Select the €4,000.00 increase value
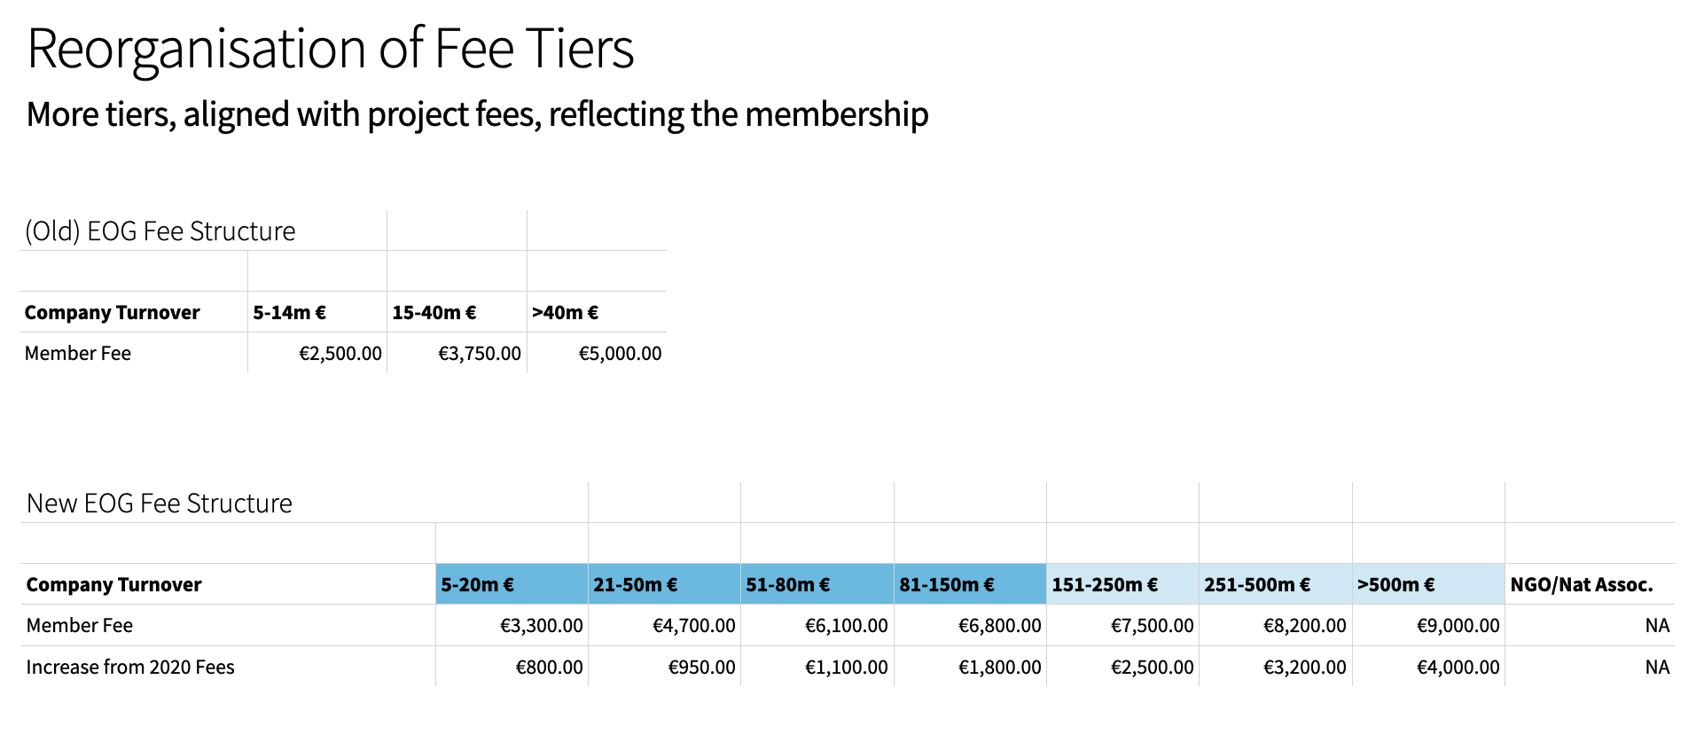The height and width of the screenshot is (734, 1704). point(1428,667)
